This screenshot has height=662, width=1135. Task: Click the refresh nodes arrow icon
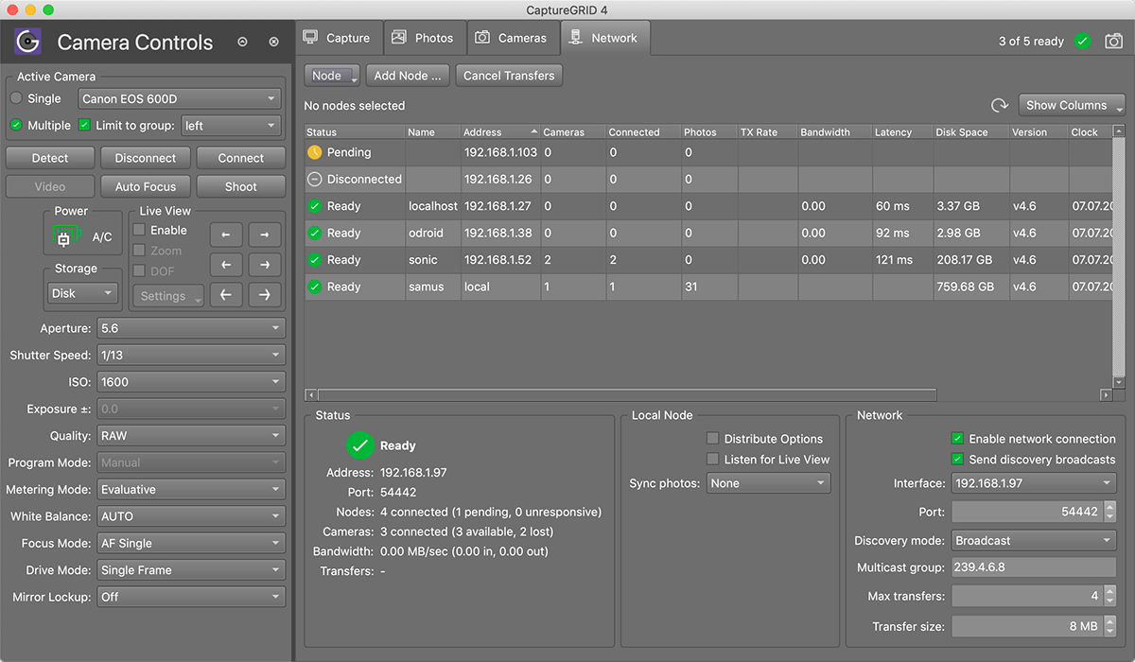(999, 106)
